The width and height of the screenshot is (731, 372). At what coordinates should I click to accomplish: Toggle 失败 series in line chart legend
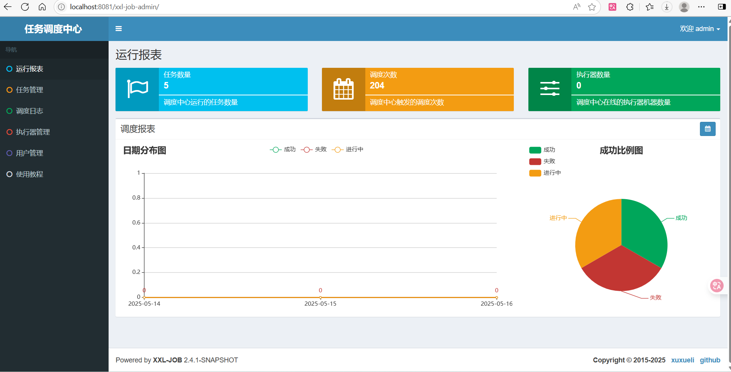click(x=314, y=149)
